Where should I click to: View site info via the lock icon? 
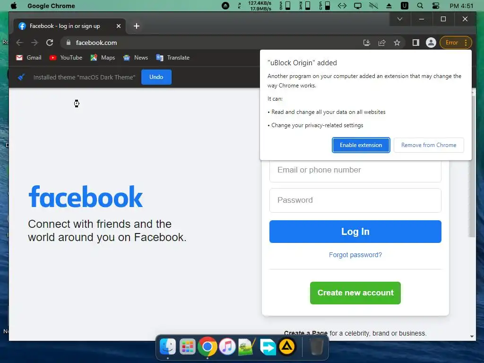click(x=69, y=43)
